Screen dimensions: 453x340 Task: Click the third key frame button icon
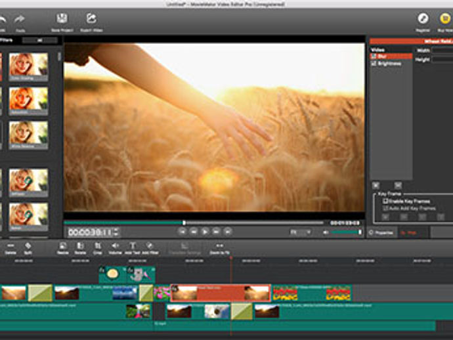[x=422, y=217]
